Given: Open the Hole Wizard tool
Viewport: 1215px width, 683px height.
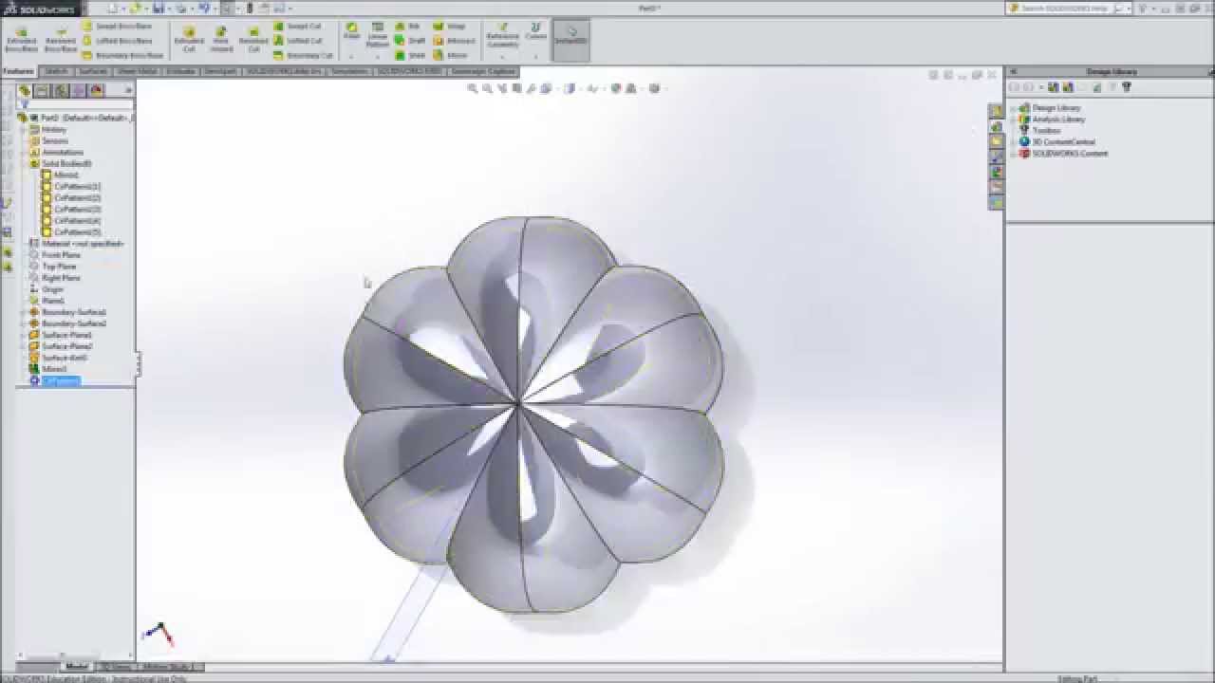Looking at the screenshot, I should (221, 39).
